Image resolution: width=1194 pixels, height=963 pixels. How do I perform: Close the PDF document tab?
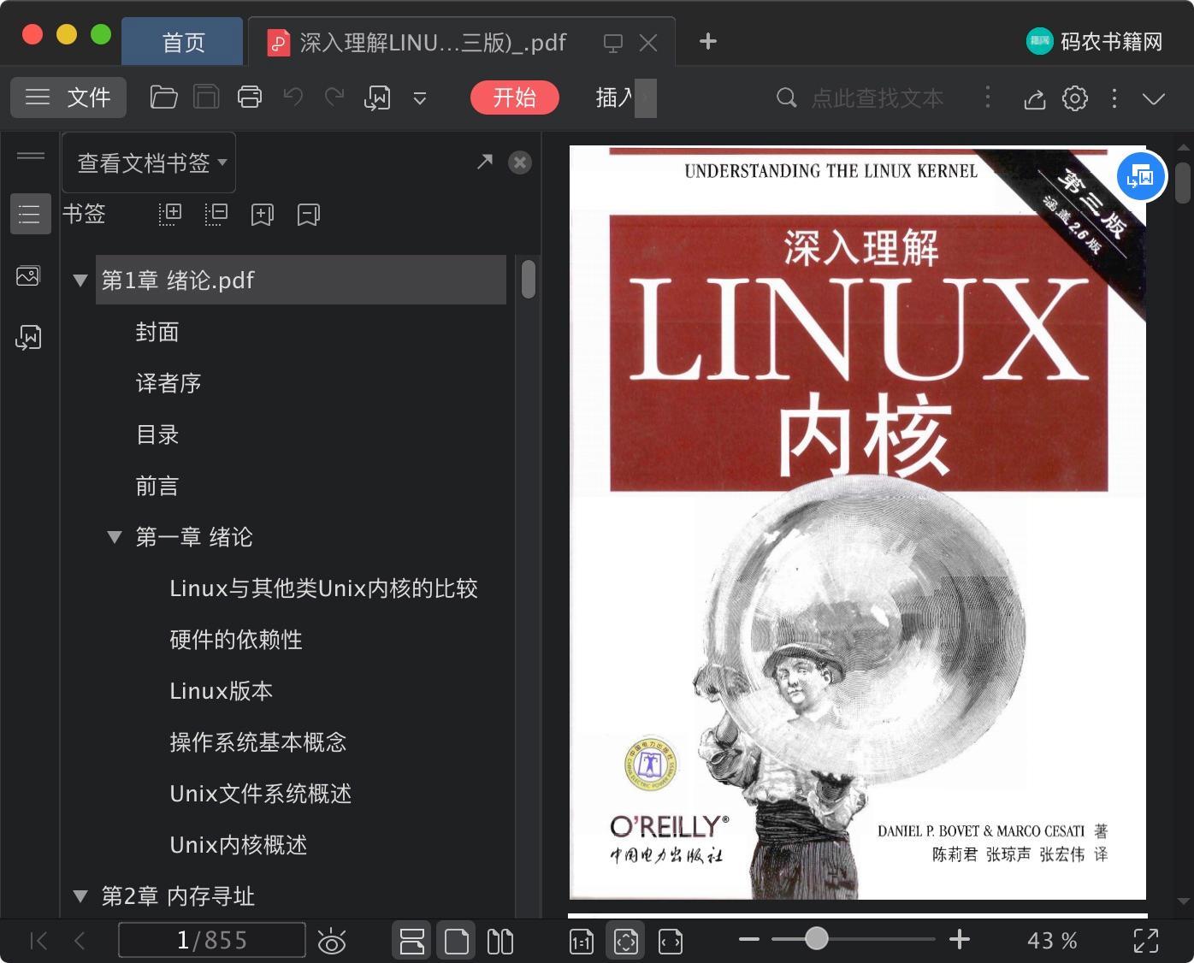[648, 43]
